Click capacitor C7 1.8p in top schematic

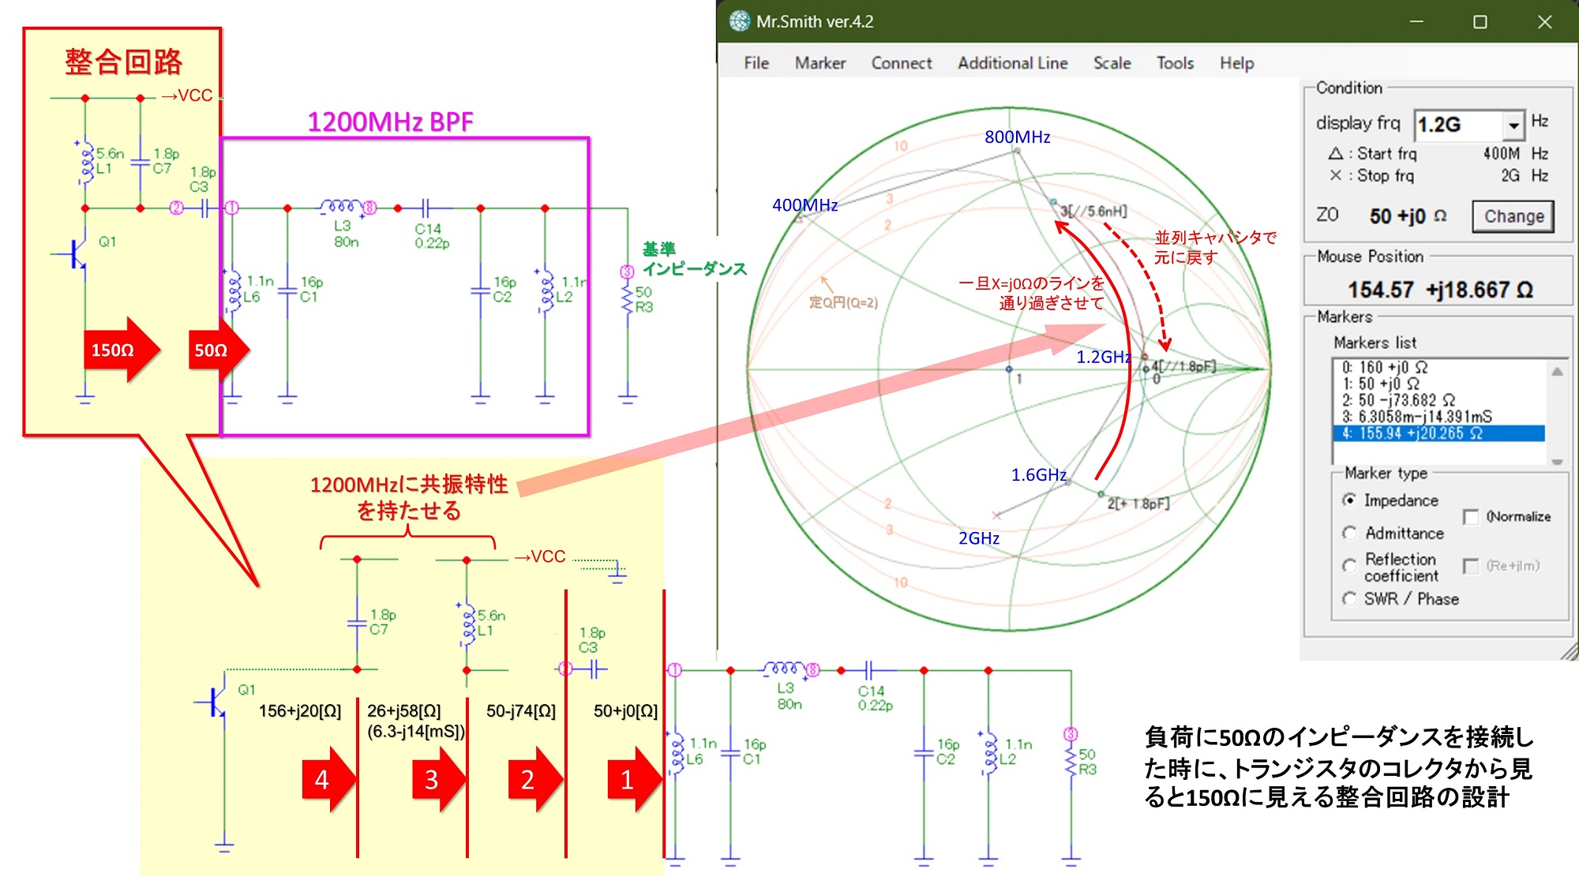(x=141, y=162)
